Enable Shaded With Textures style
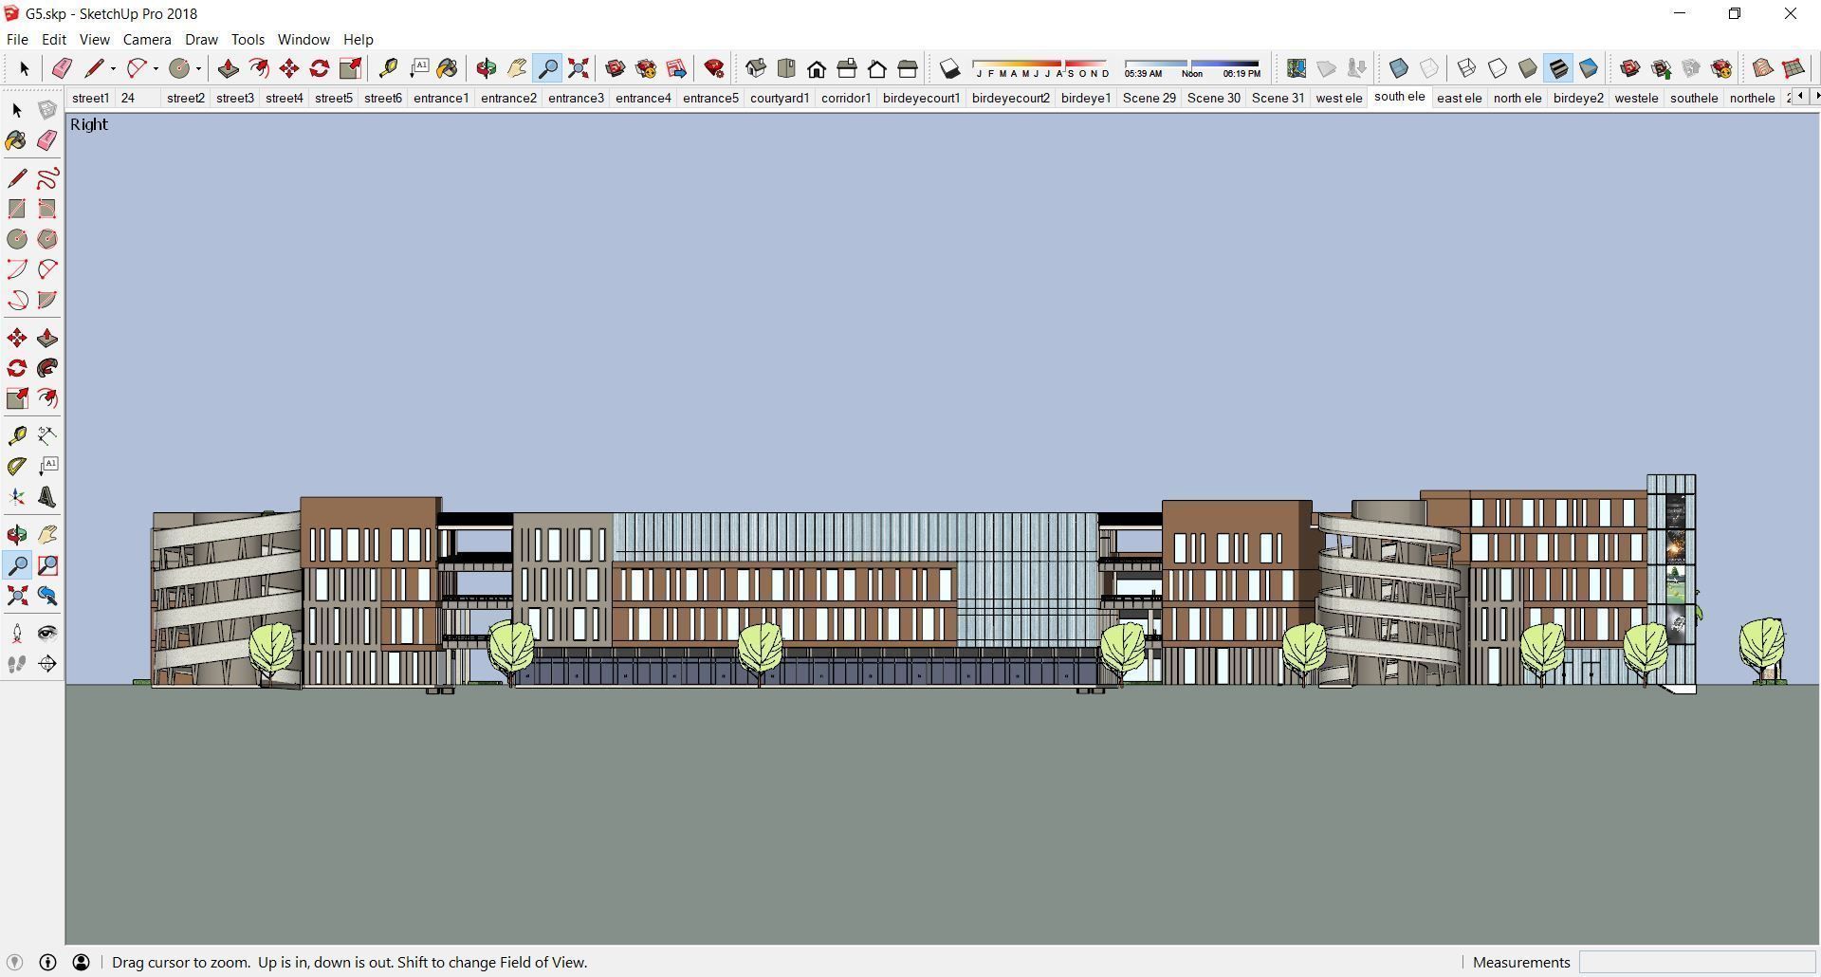Viewport: 1821px width, 977px height. (x=1558, y=68)
